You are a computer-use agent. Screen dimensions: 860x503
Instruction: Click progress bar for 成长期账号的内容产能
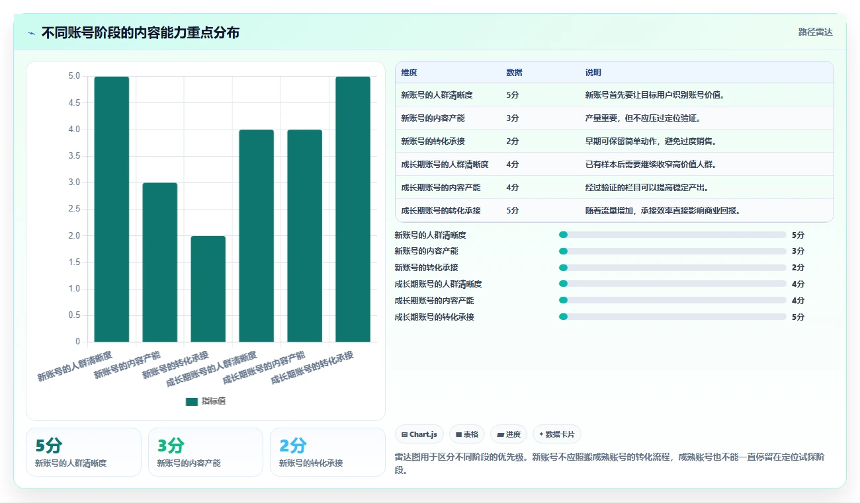point(673,301)
